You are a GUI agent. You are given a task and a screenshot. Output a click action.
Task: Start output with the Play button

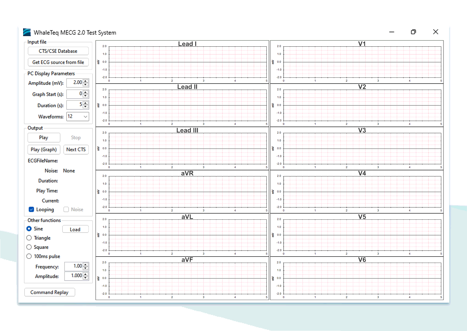click(x=44, y=138)
